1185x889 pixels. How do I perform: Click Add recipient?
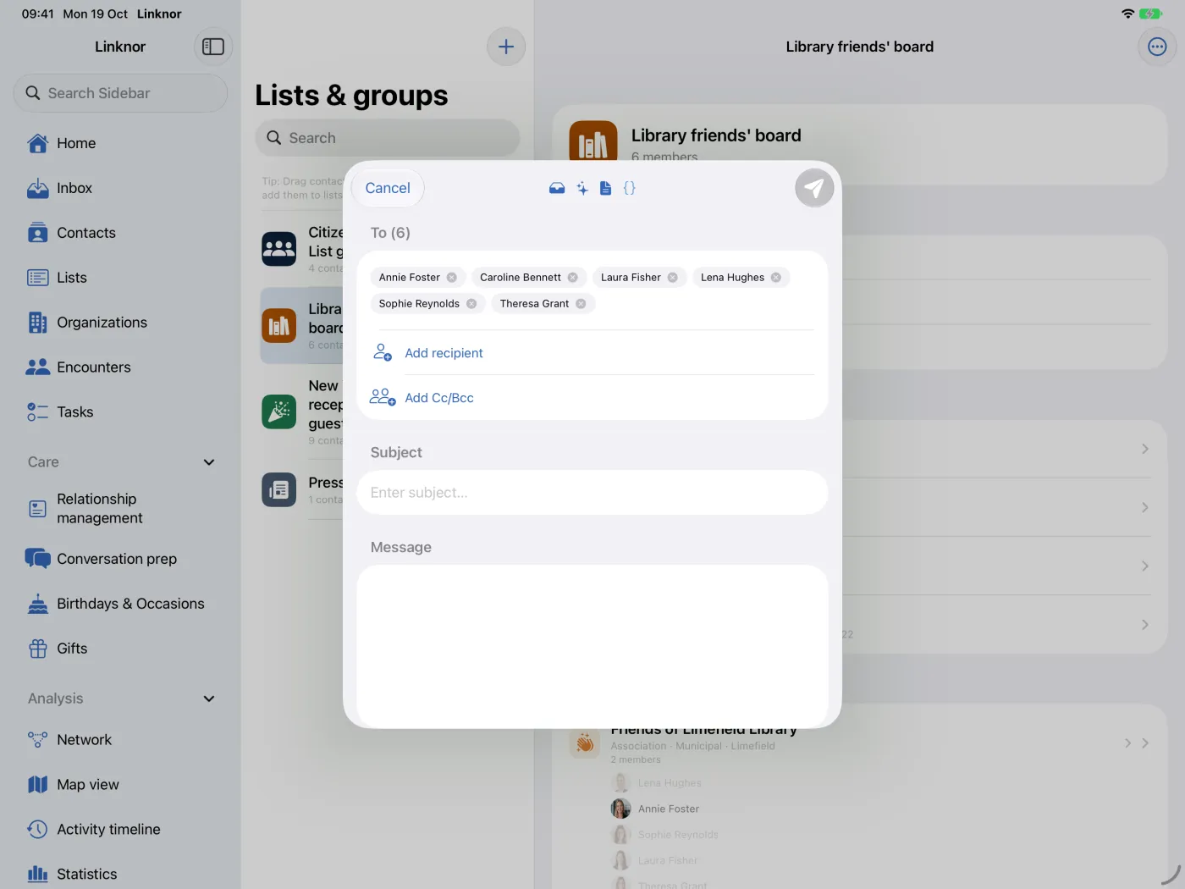444,353
